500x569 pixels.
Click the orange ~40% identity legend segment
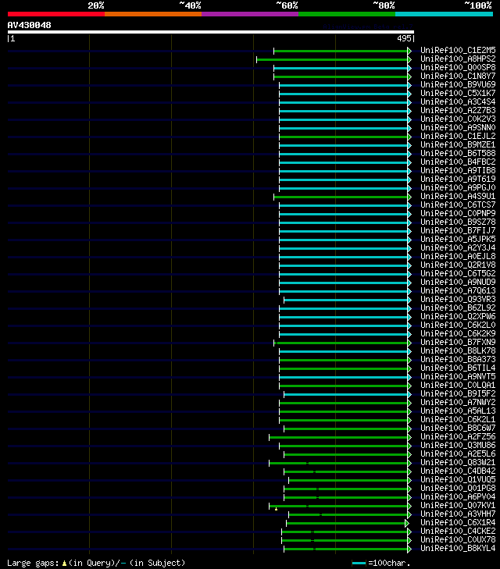pos(153,14)
